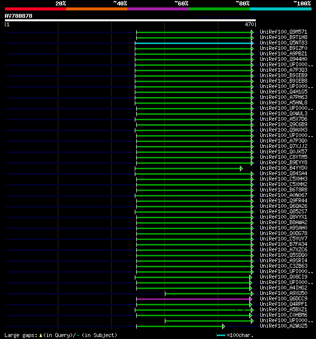Select the UniRef100_B8AWA2 label
The width and height of the screenshot is (316, 339).
click(283, 223)
